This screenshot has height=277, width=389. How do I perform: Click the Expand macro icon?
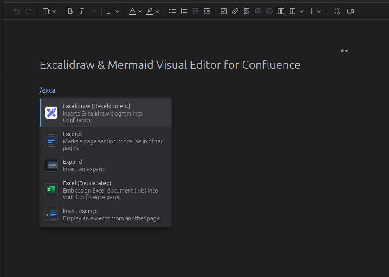point(51,165)
